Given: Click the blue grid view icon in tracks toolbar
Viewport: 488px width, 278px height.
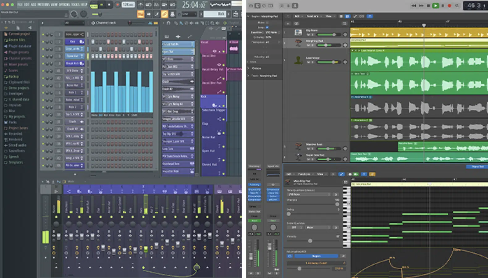Looking at the screenshot, I should pyautogui.click(x=347, y=16).
